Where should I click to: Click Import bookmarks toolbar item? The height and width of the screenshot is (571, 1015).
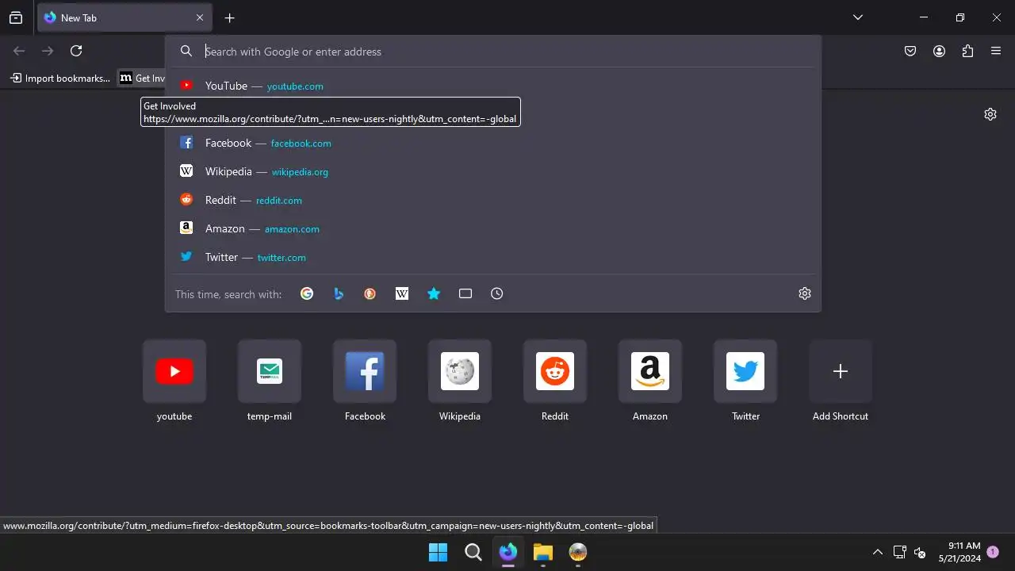pos(60,78)
